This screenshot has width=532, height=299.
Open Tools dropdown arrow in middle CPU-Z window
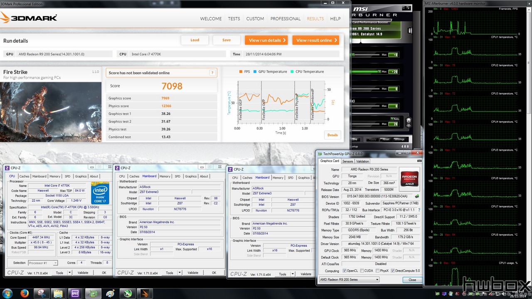(180, 273)
